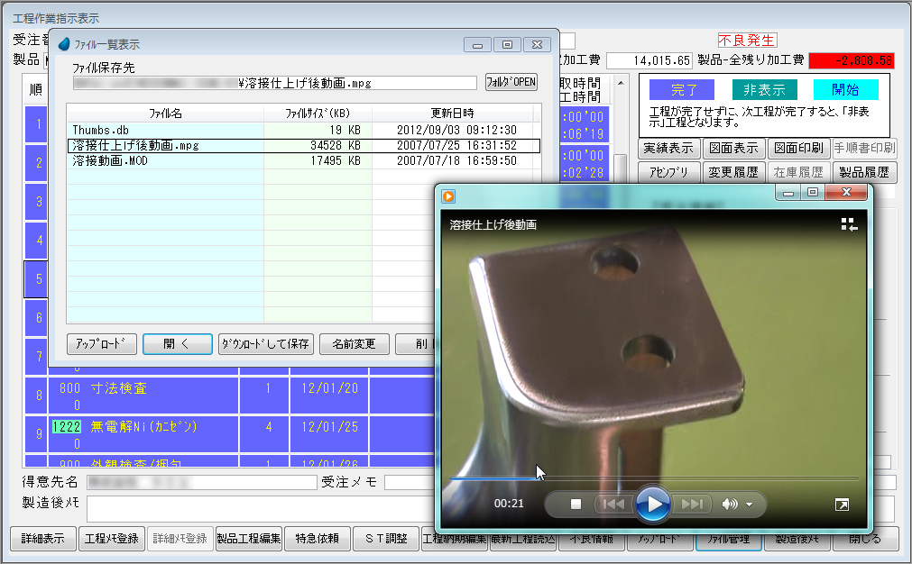Click the 開く button to open file
This screenshot has height=564, width=912.
(177, 344)
